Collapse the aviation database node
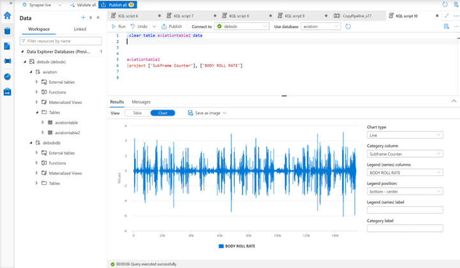This screenshot has width=460, height=268. click(x=31, y=72)
